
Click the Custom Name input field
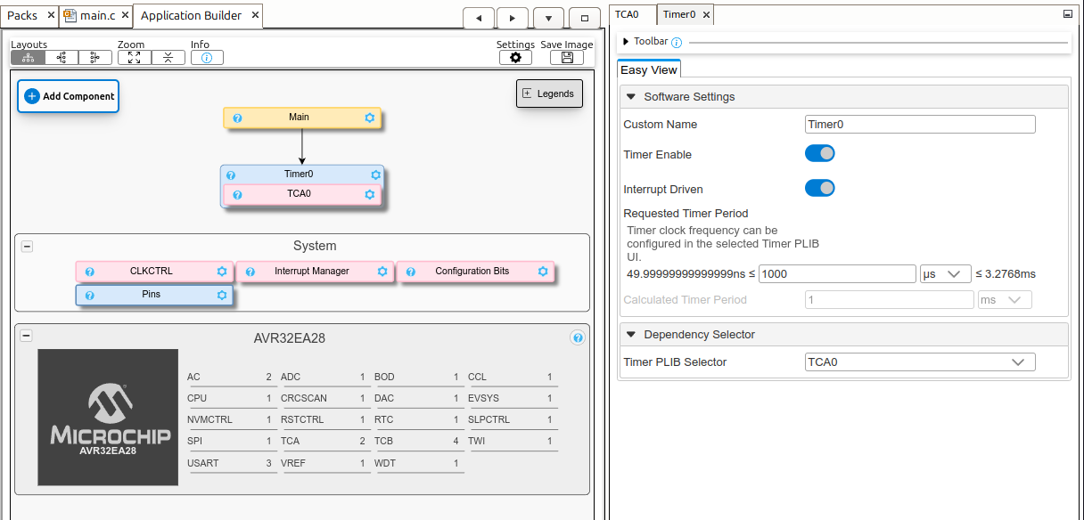coord(920,125)
